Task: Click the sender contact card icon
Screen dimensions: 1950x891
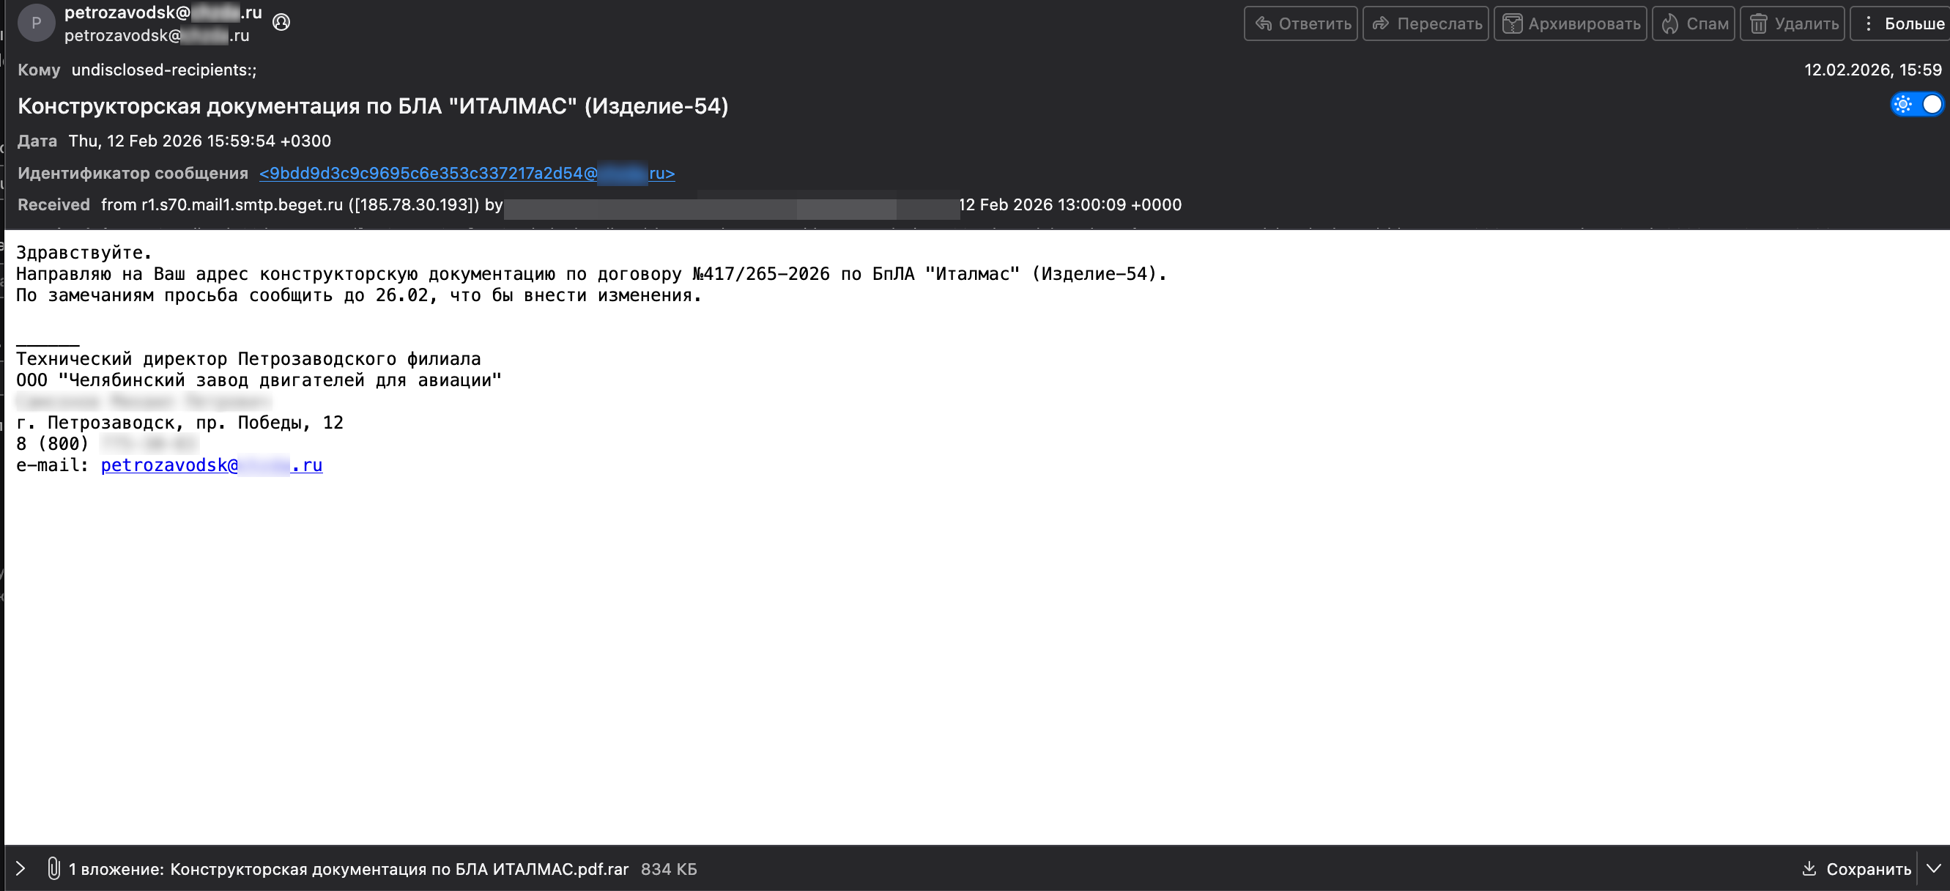Action: 281,22
